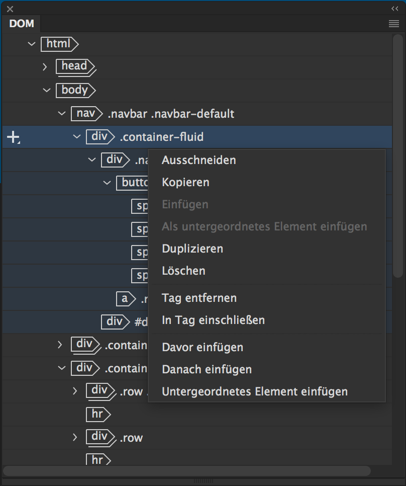Select In Tag einschließen option

[213, 320]
